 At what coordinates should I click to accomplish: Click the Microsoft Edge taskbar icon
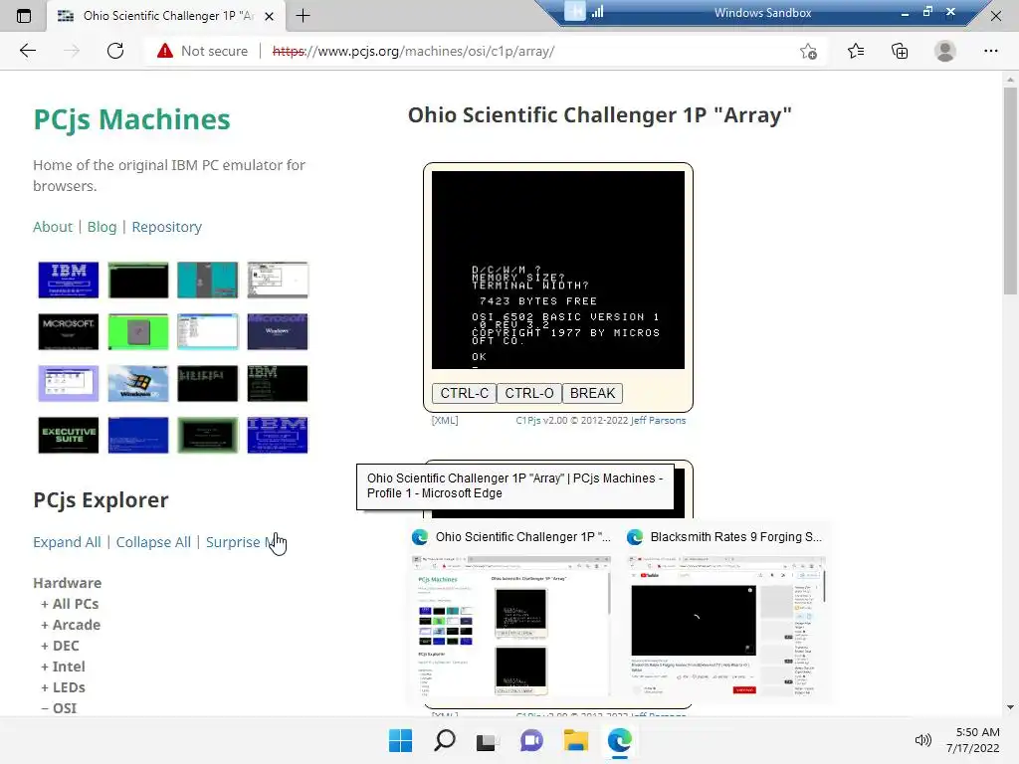click(x=619, y=740)
